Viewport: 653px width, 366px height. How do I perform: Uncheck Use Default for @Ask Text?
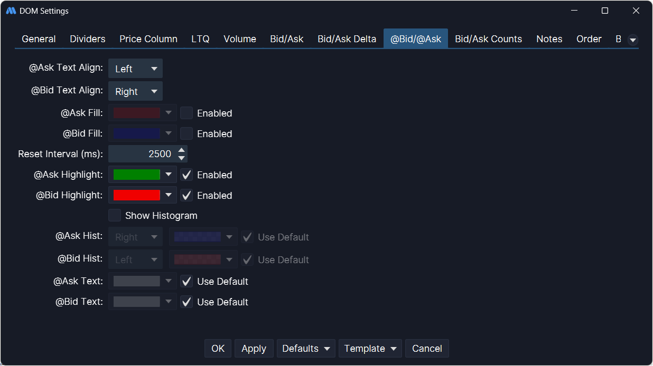186,282
